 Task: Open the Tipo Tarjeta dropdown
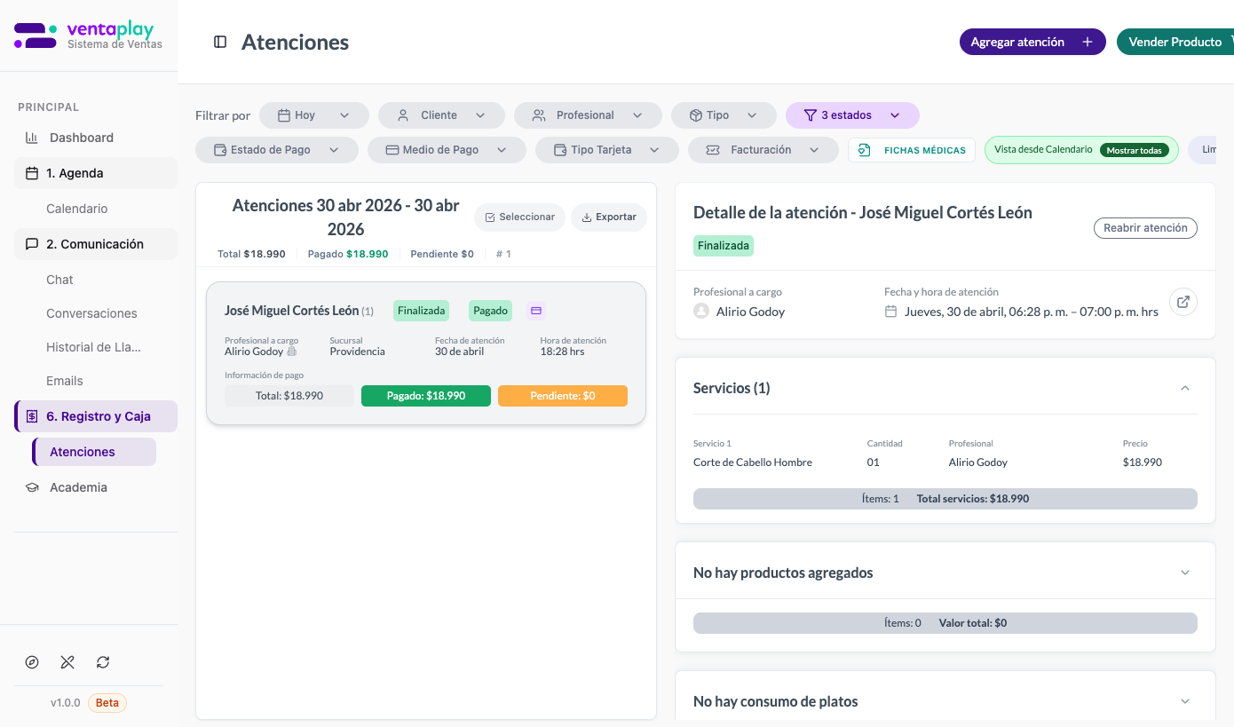pyautogui.click(x=607, y=150)
